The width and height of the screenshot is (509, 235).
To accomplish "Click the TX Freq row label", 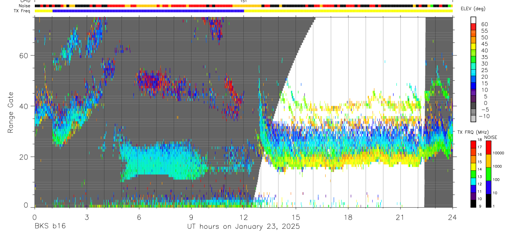I will (x=21, y=11).
